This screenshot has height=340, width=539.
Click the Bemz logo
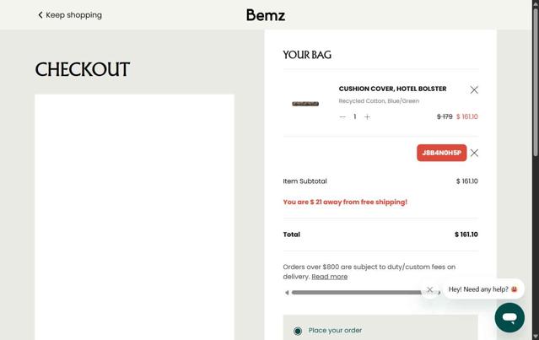click(x=266, y=15)
